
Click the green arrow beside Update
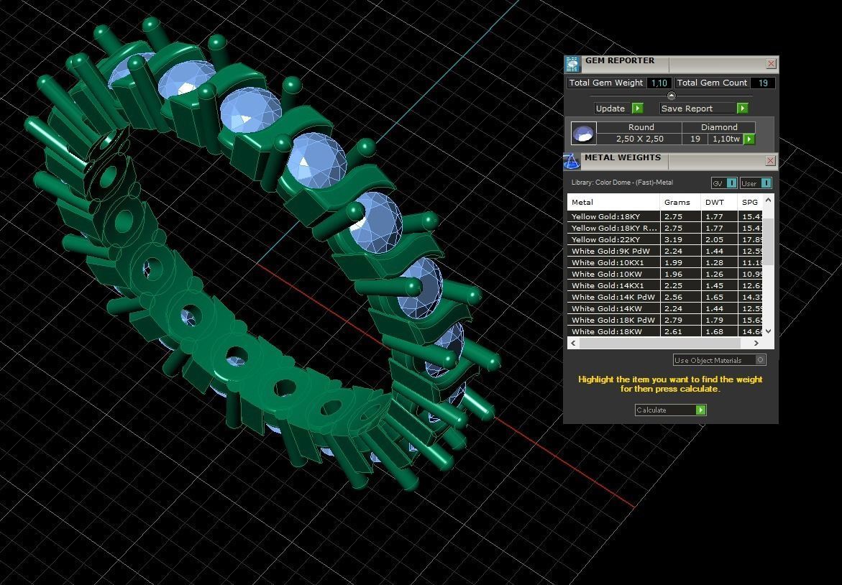click(x=637, y=109)
